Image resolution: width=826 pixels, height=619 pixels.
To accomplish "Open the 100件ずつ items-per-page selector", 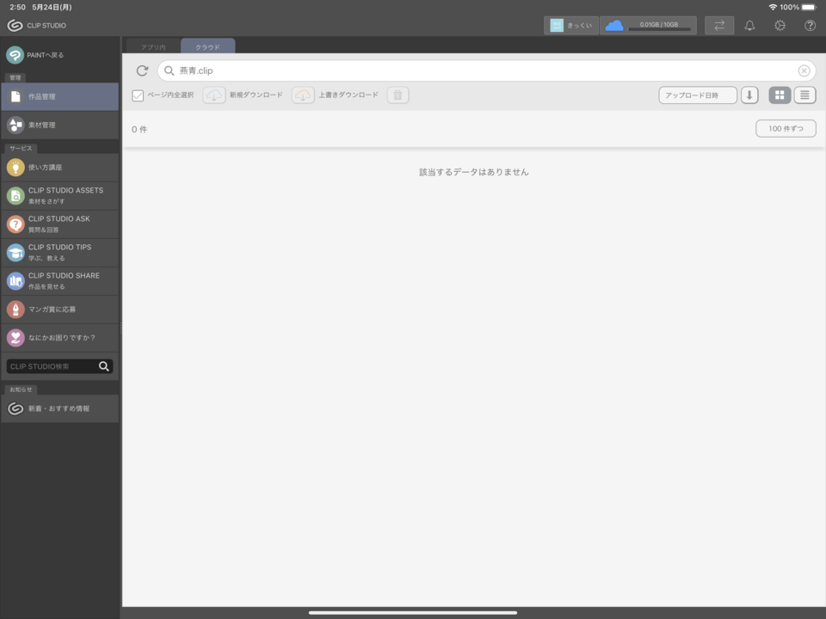I will tap(785, 127).
